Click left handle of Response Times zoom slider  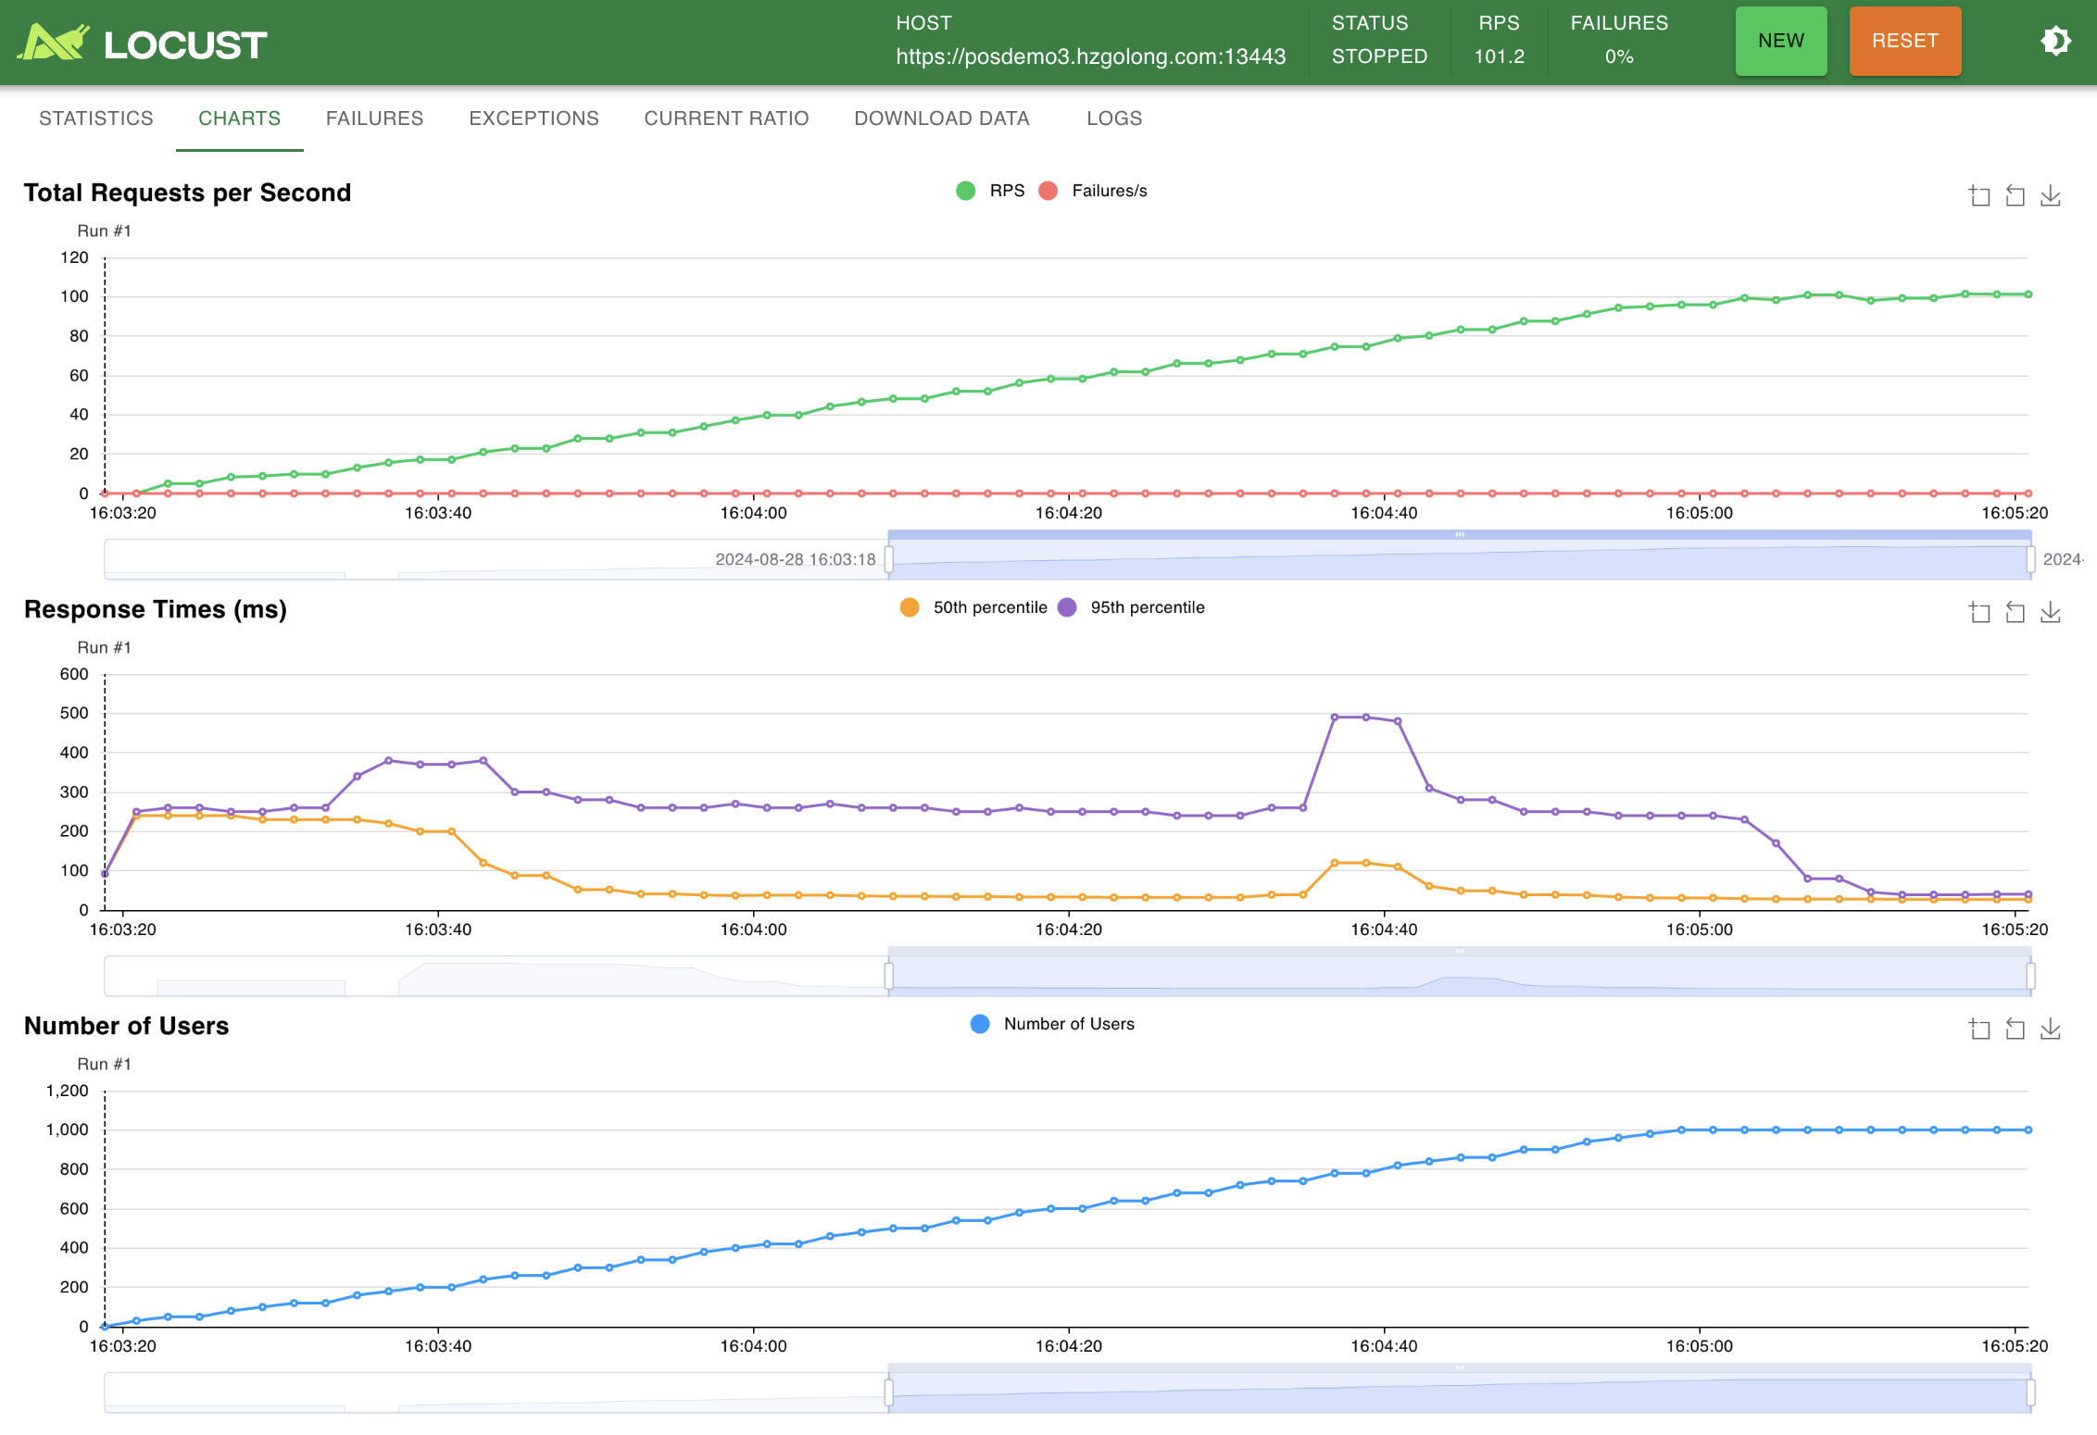click(x=889, y=976)
